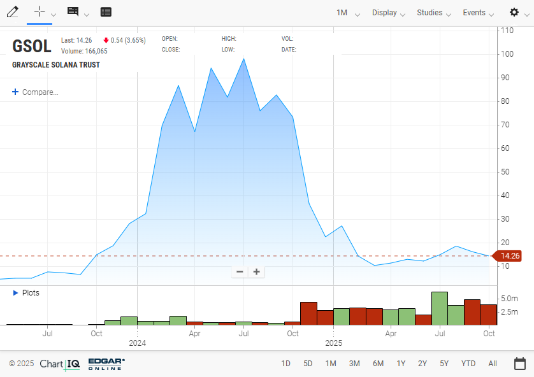Select the All range
This screenshot has height=377, width=534.
pos(493,364)
